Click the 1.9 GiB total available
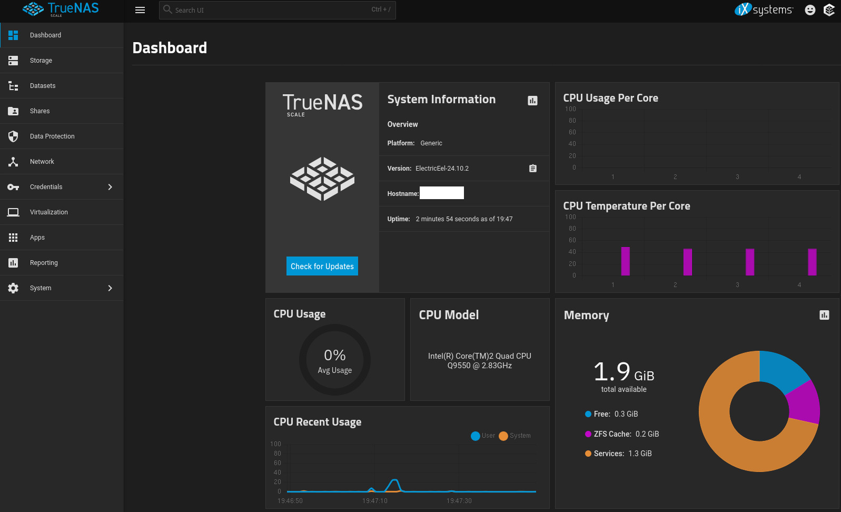 [624, 377]
